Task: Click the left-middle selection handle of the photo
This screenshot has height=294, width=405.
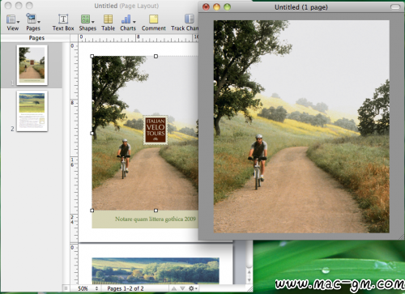Action: click(x=92, y=133)
